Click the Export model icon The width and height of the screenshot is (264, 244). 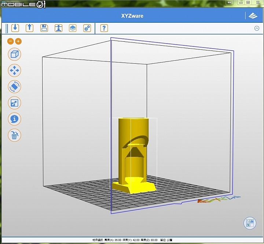[x=29, y=28]
